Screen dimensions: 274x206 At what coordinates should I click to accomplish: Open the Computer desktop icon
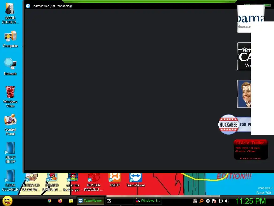10,39
